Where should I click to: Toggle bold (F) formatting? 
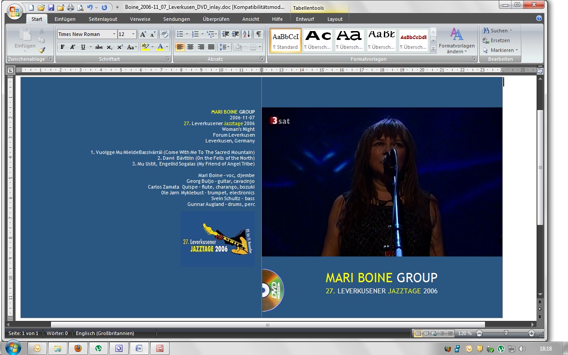[62, 47]
